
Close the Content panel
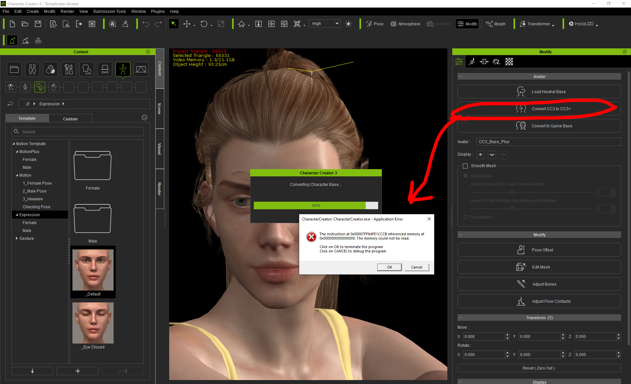click(x=148, y=52)
